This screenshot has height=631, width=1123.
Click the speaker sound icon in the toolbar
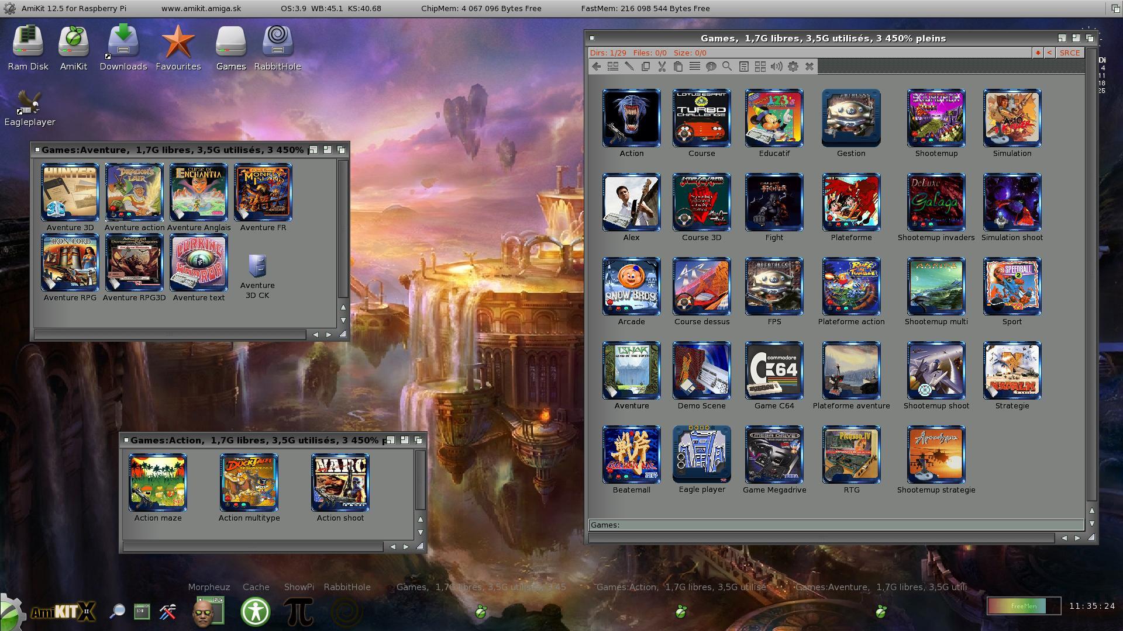(x=776, y=67)
